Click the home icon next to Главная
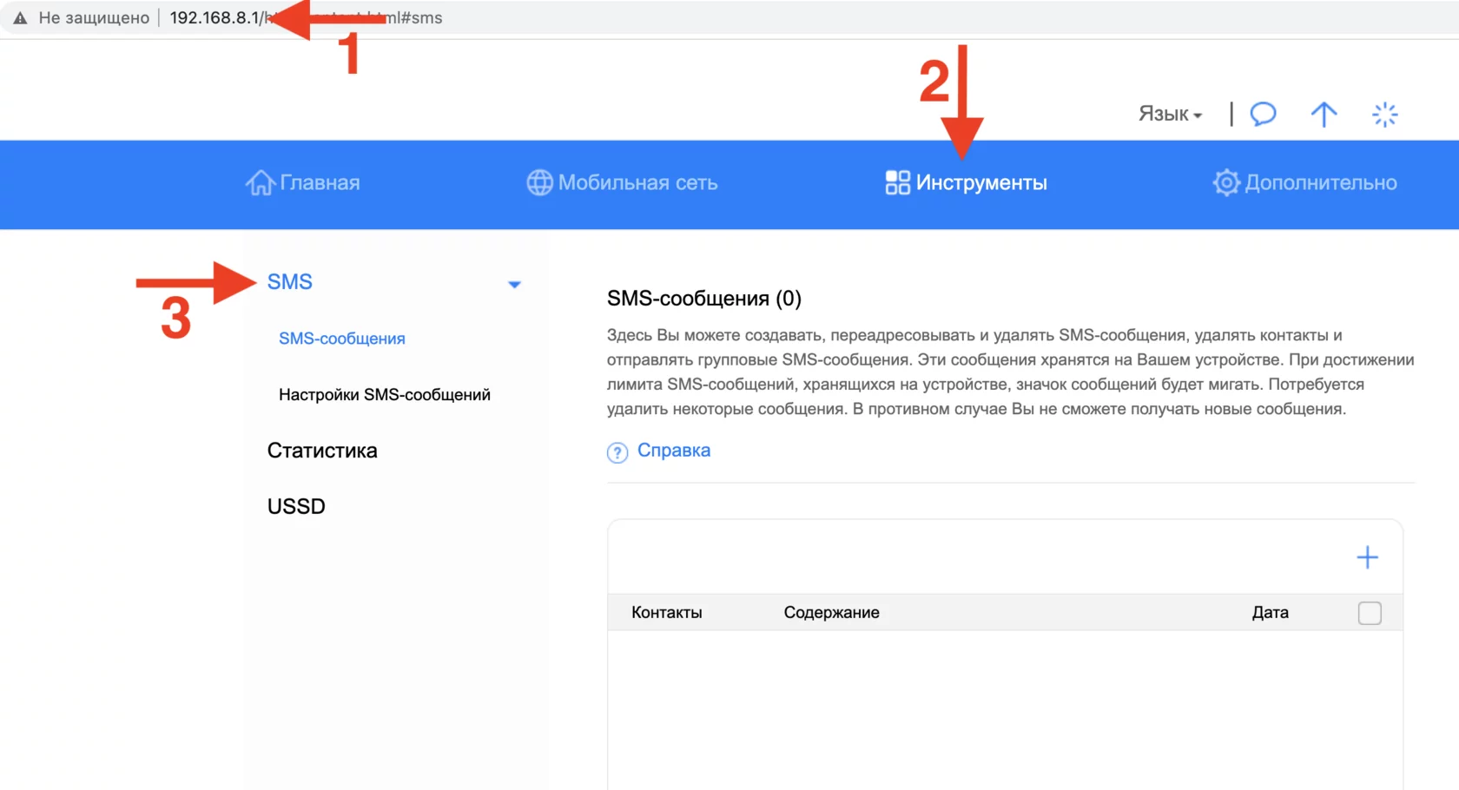The height and width of the screenshot is (790, 1459). click(260, 182)
